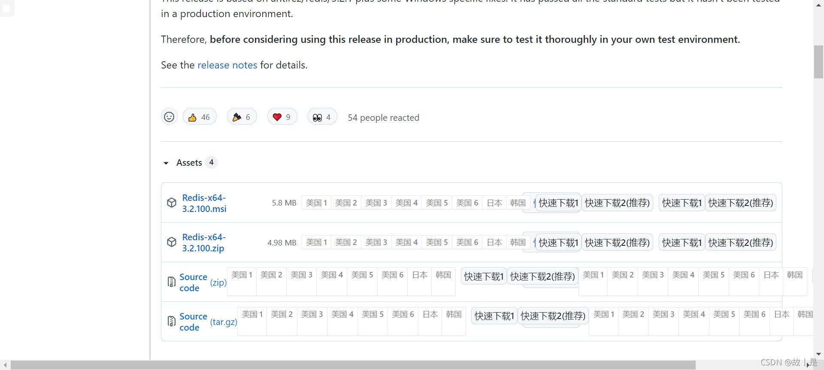Toggle the party popper reaction (6)
This screenshot has height=370, width=824.
[x=242, y=117]
